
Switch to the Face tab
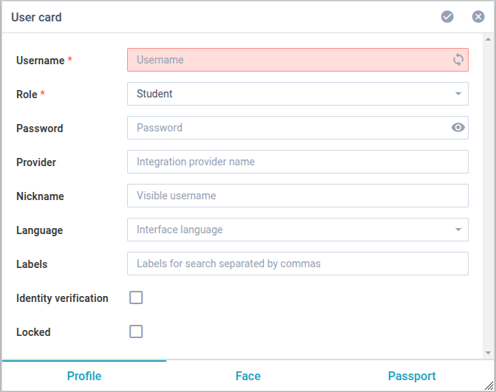248,376
